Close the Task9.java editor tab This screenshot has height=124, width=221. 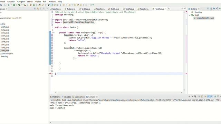tap(166, 9)
